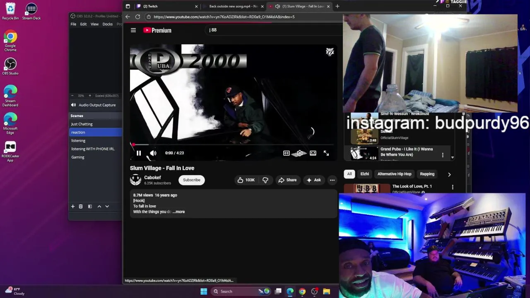
Task: Reload the YouTube page
Action: 137,17
